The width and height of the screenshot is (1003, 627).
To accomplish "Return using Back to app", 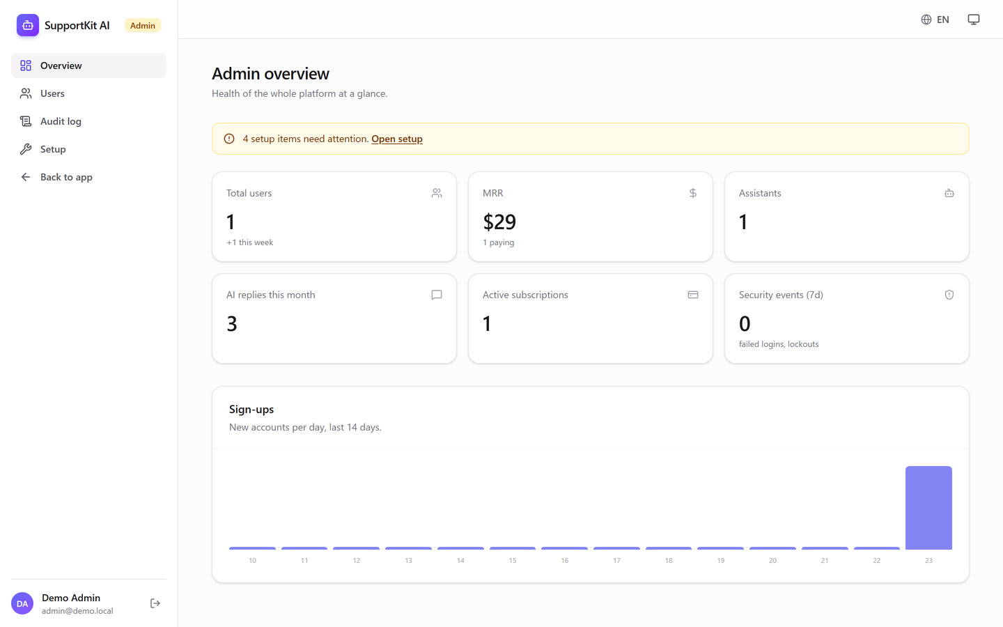I will (88, 177).
